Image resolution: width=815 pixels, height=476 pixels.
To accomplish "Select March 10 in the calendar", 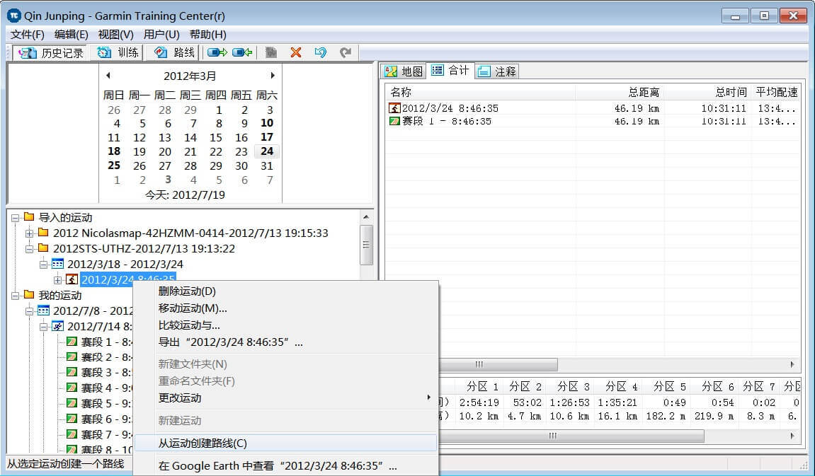I will click(x=267, y=123).
